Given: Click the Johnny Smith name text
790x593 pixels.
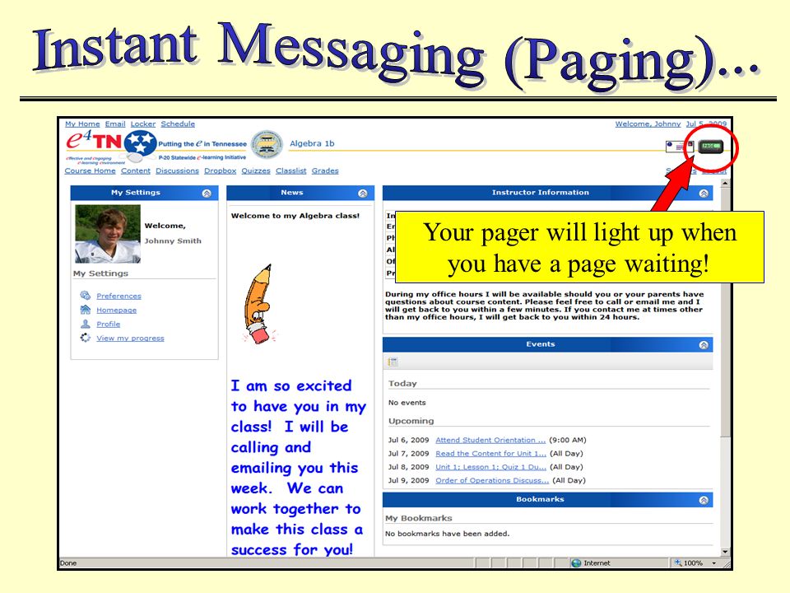Looking at the screenshot, I should pyautogui.click(x=173, y=241).
